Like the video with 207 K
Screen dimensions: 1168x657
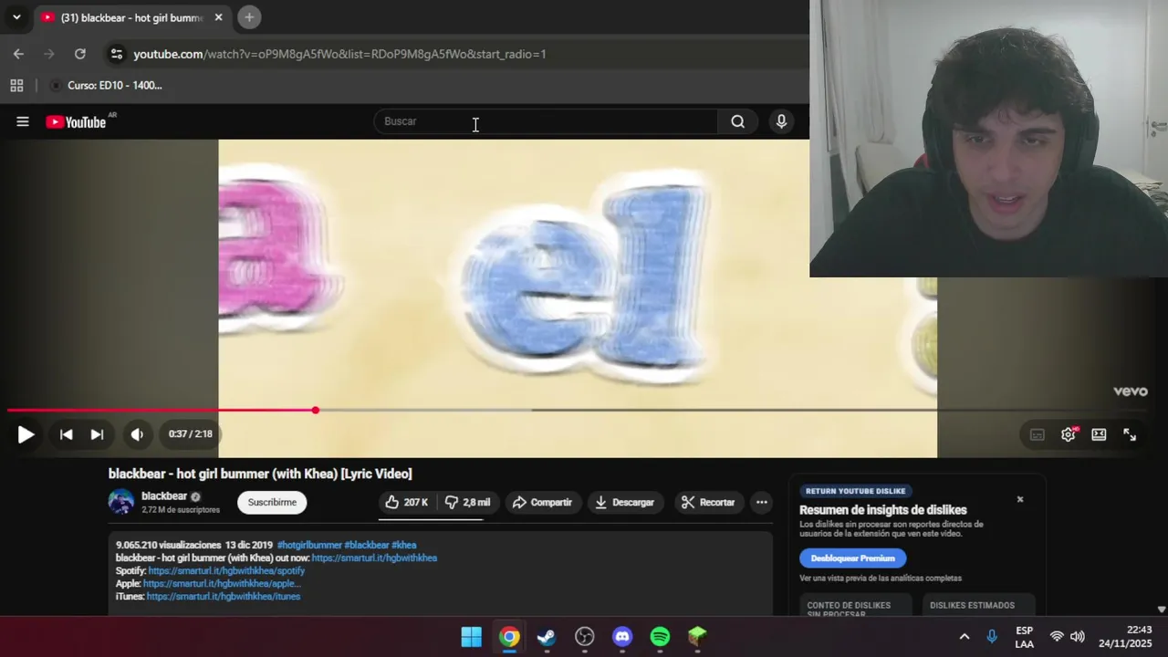[406, 502]
